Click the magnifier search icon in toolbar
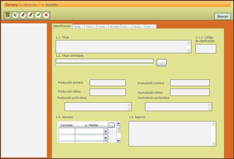The image size is (234, 159). pyautogui.click(x=15, y=15)
